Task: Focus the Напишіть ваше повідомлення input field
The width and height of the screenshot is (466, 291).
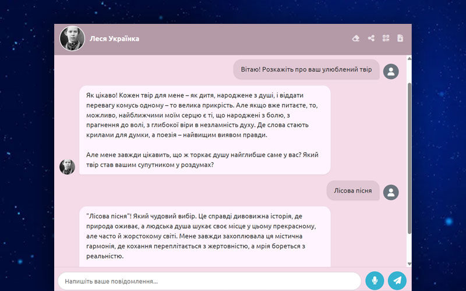Action: (x=210, y=281)
